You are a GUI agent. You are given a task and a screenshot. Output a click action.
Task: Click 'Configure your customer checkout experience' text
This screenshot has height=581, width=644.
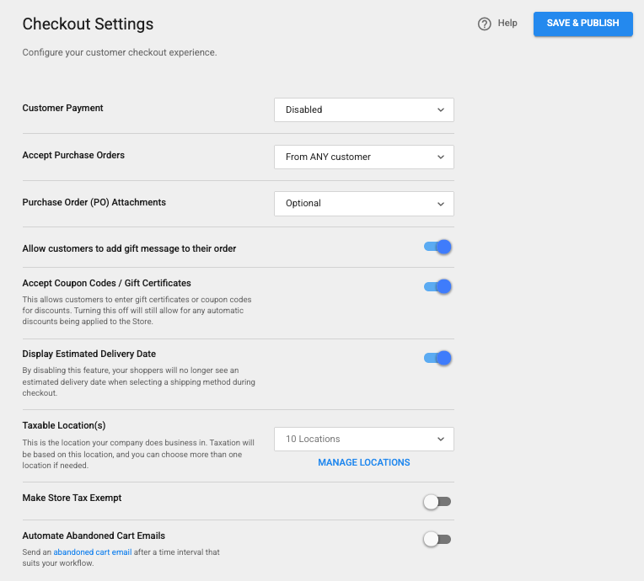(120, 52)
